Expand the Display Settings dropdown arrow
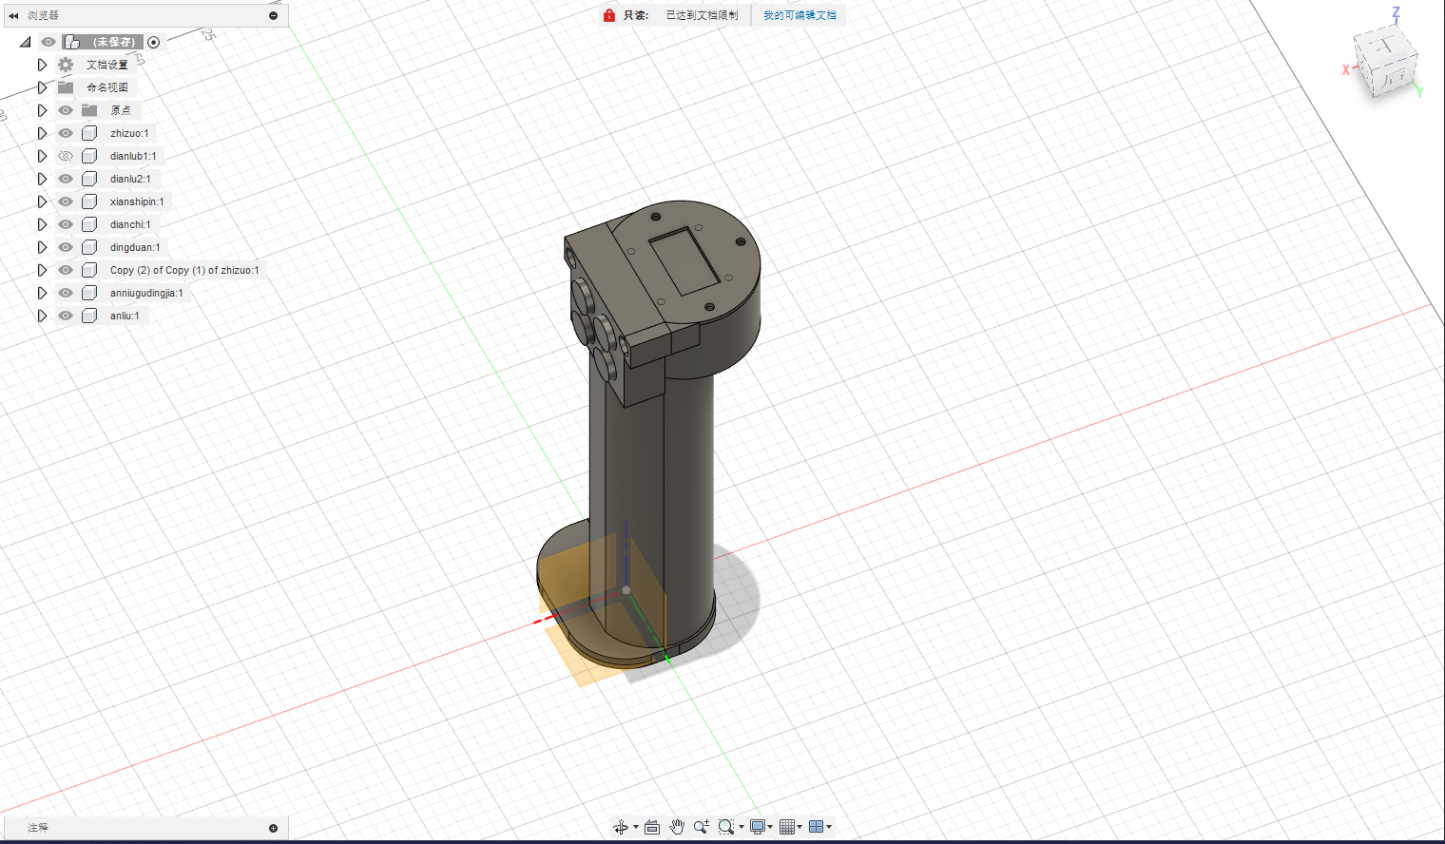This screenshot has width=1445, height=844. pyautogui.click(x=770, y=827)
